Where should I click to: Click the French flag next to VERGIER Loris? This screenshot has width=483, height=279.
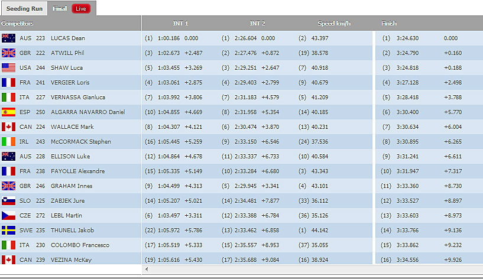click(8, 83)
